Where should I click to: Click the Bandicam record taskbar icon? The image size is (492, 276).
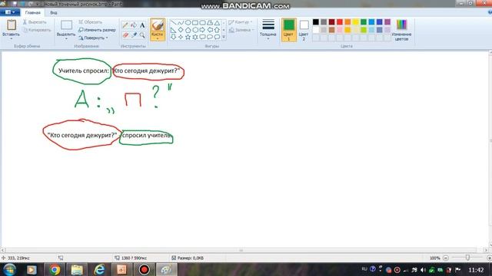point(144,269)
